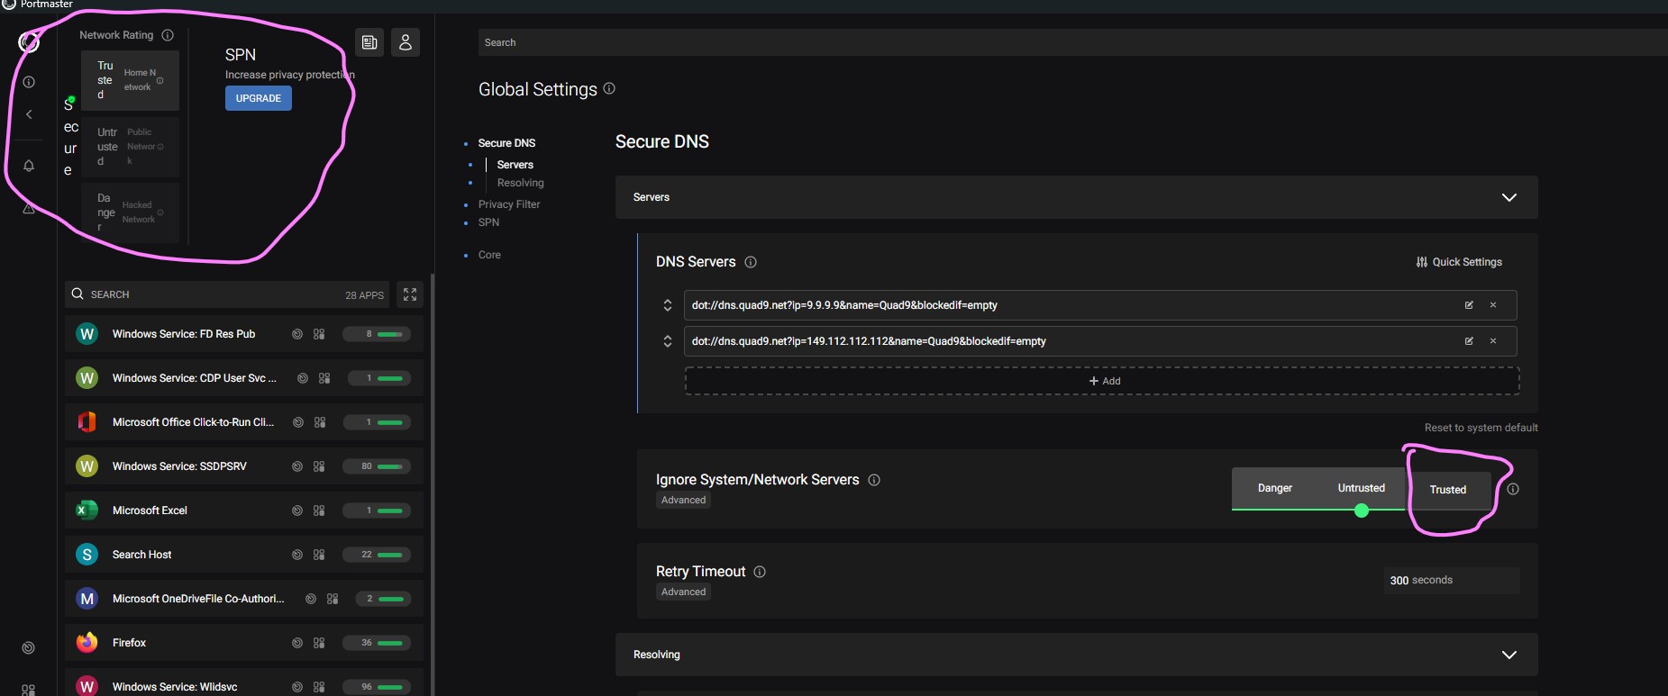
Task: Remove the 149.112.112.112 Quad9 DNS server entry
Action: tap(1493, 341)
